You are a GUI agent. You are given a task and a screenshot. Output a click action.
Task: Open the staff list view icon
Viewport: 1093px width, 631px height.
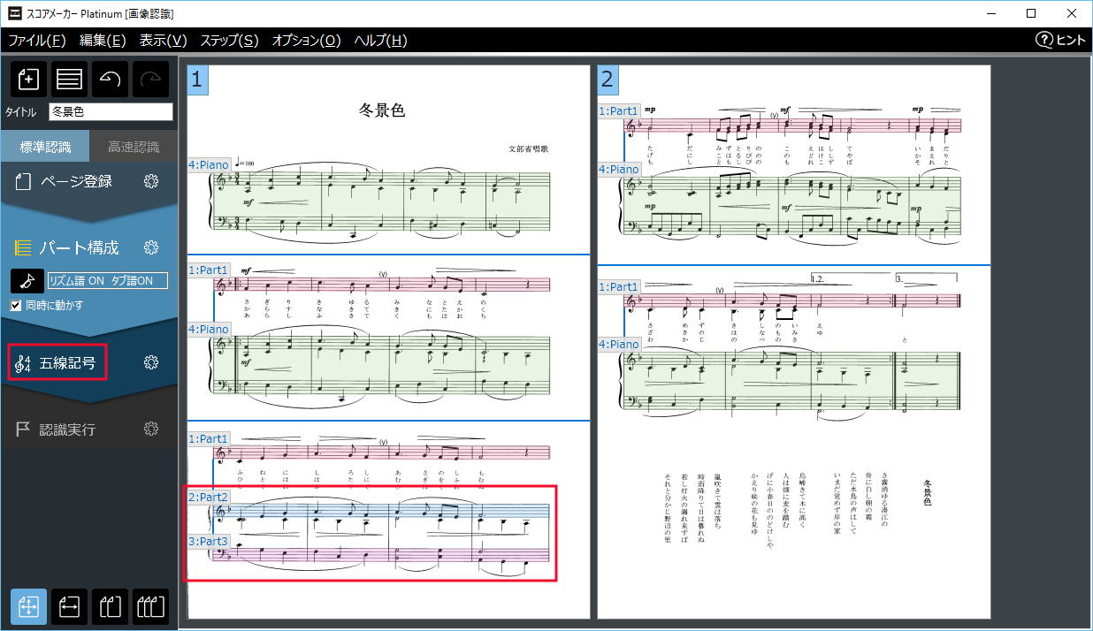tap(69, 79)
